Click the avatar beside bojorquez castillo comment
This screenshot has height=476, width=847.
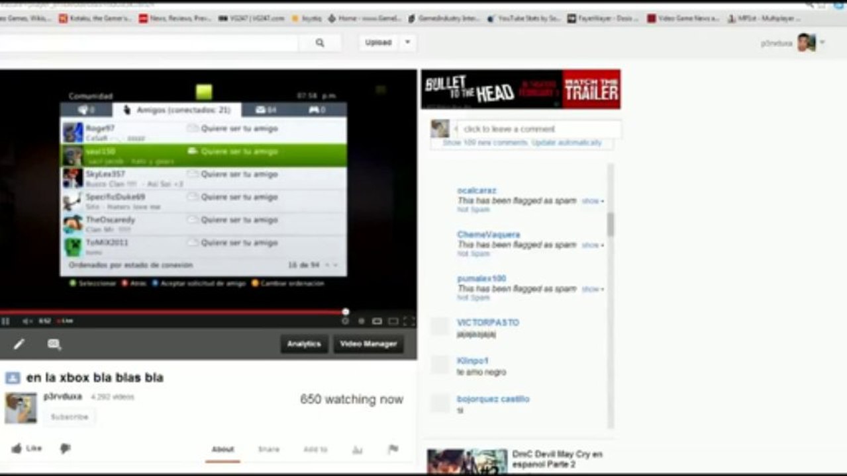pyautogui.click(x=440, y=403)
